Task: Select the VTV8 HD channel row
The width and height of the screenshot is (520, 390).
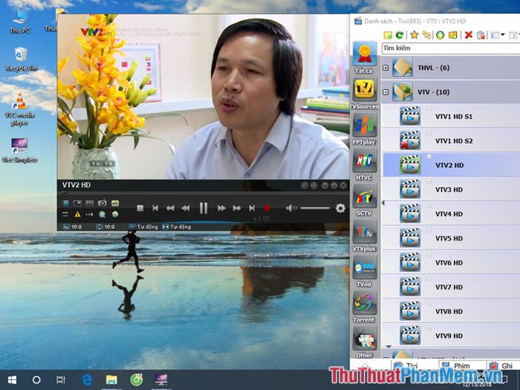Action: coord(451,311)
